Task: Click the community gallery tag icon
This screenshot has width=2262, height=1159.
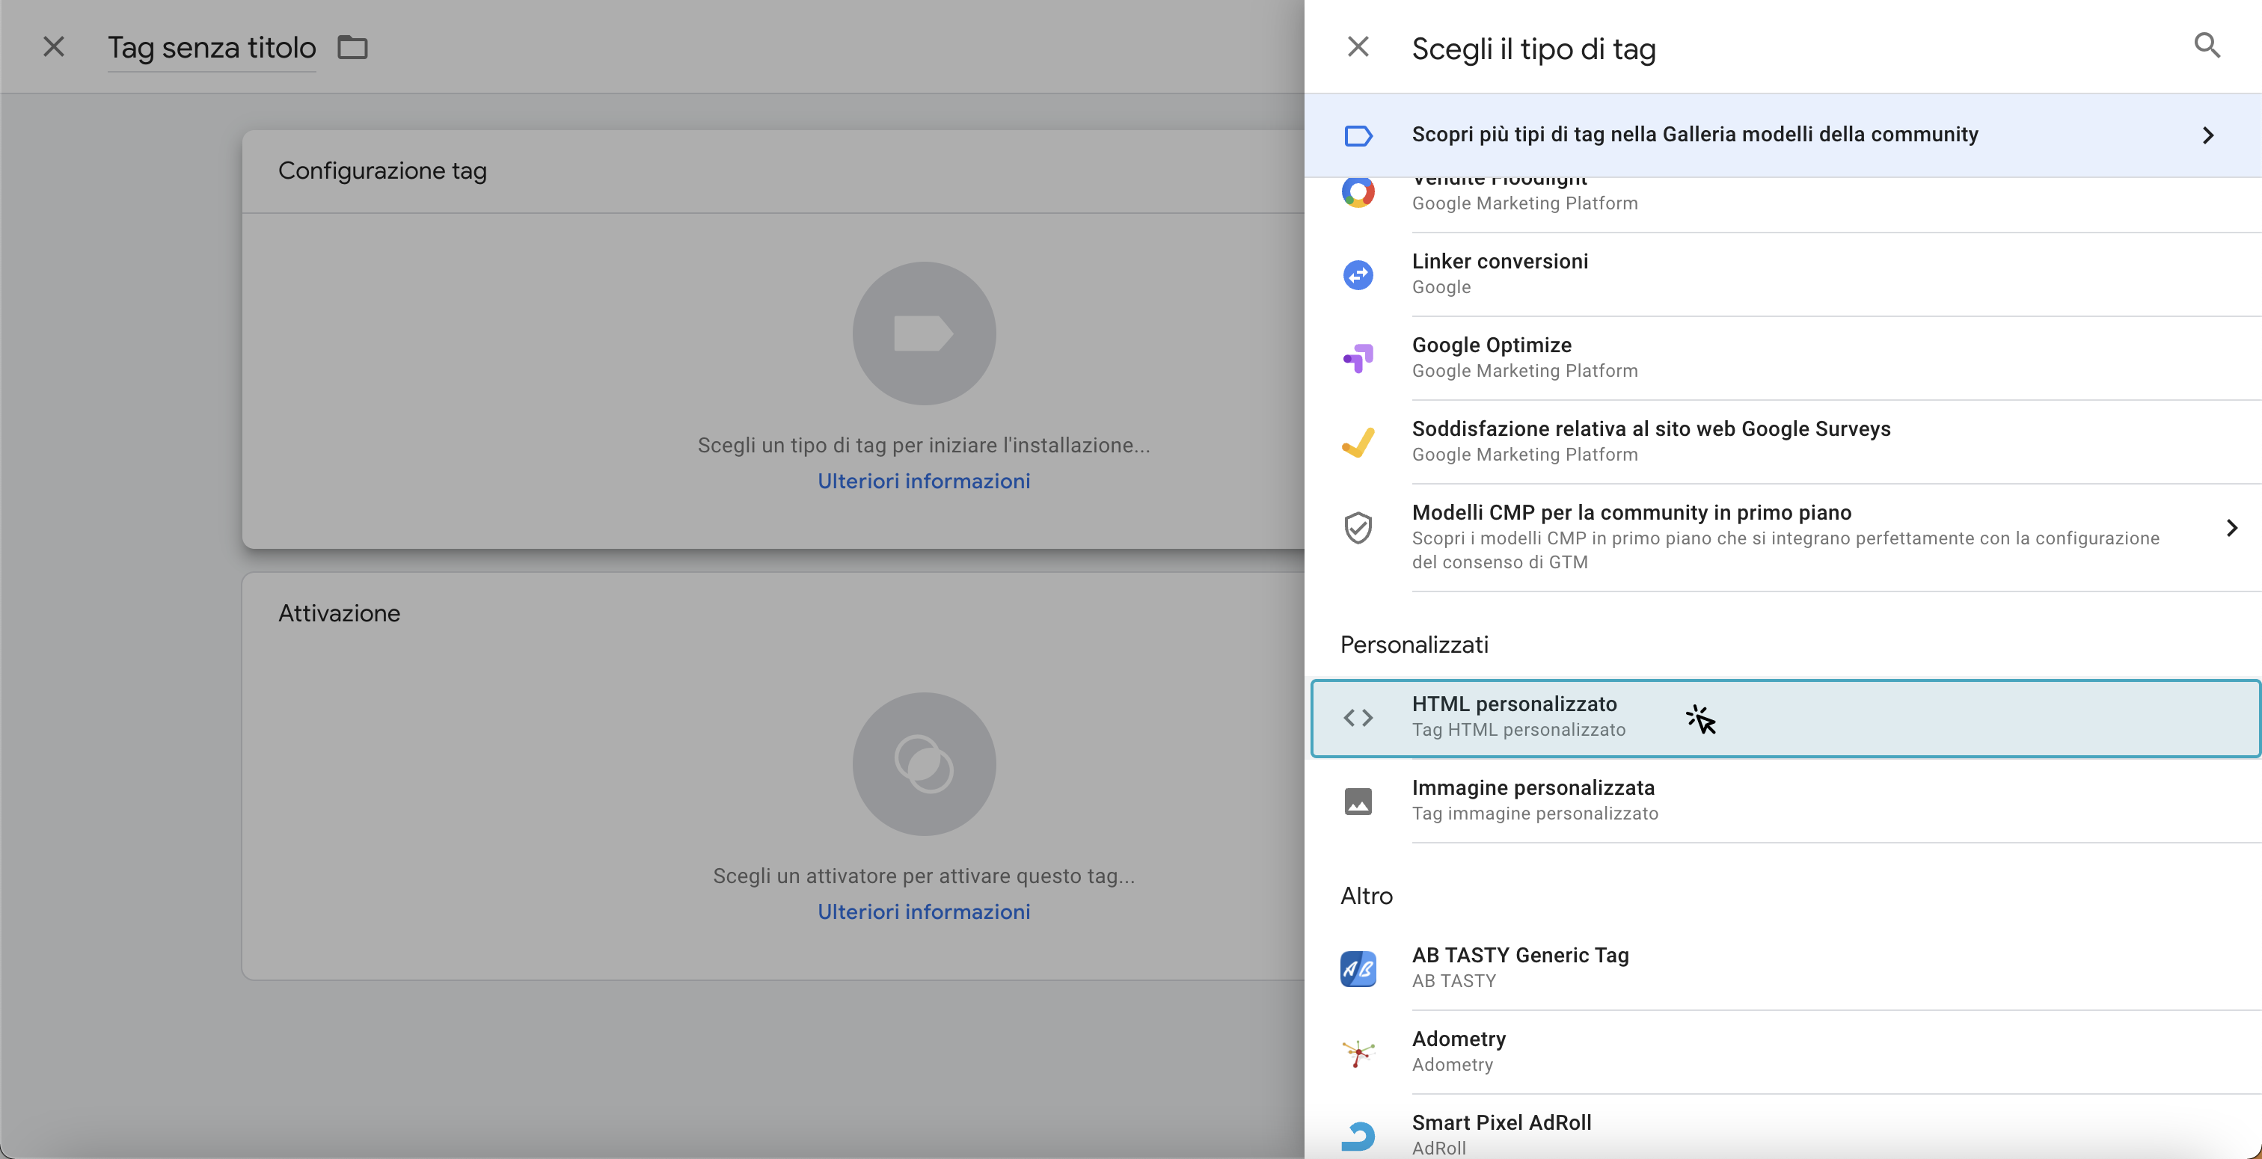Action: coord(1358,135)
